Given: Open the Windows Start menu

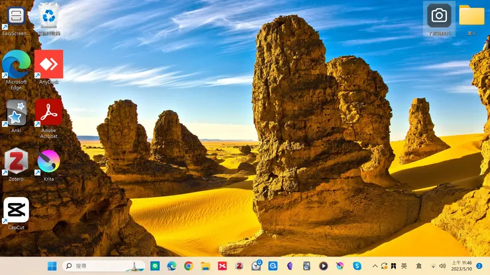Looking at the screenshot, I should [52, 266].
